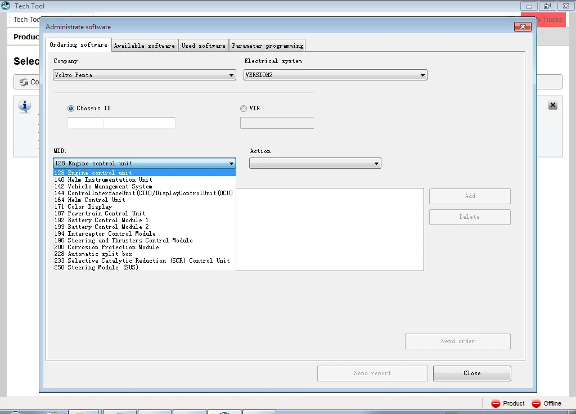
Task: Switch to Available software tab
Action: pyautogui.click(x=145, y=46)
